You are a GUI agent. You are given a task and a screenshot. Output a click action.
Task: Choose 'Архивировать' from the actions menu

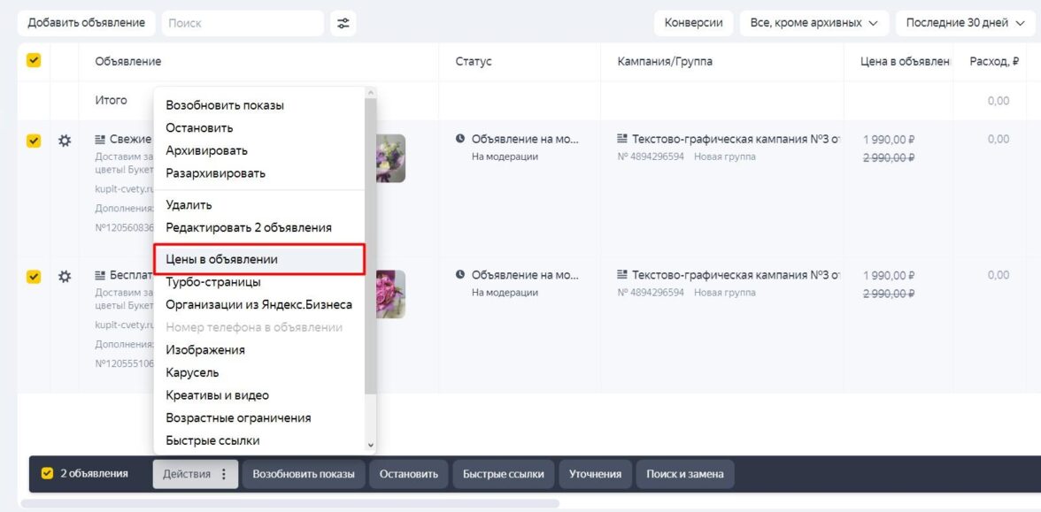coord(206,150)
